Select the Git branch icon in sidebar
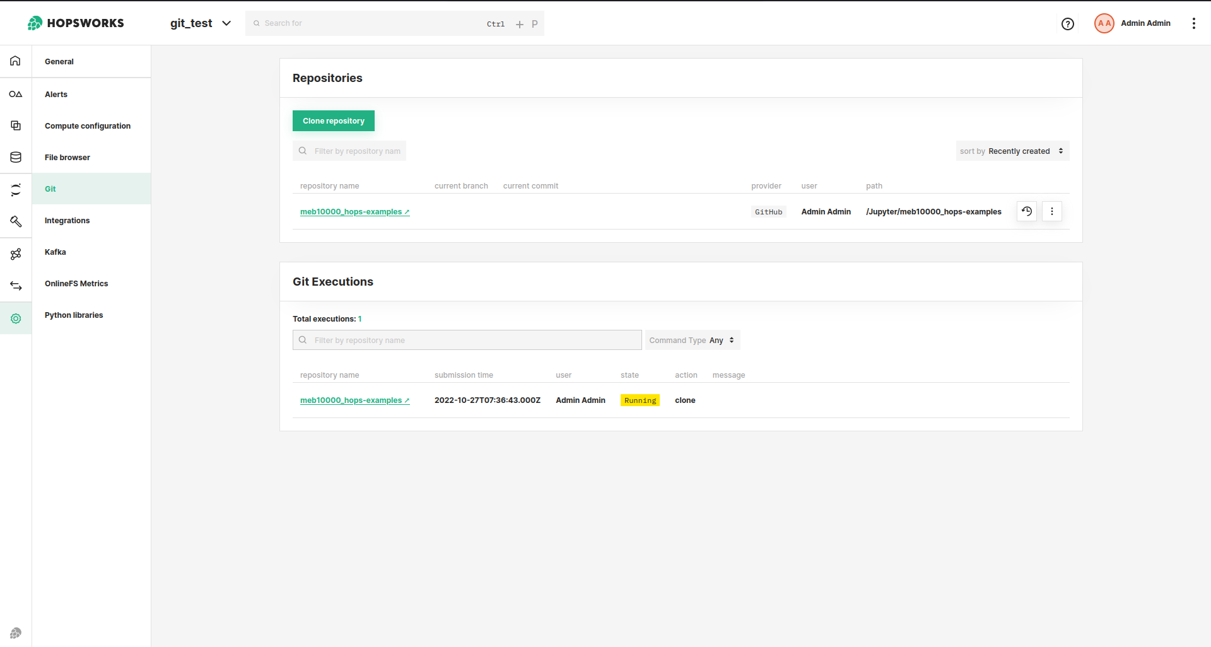The height and width of the screenshot is (647, 1211). tap(15, 189)
